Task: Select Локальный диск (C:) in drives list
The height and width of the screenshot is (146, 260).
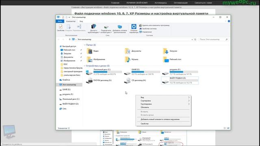Action: (x=104, y=72)
